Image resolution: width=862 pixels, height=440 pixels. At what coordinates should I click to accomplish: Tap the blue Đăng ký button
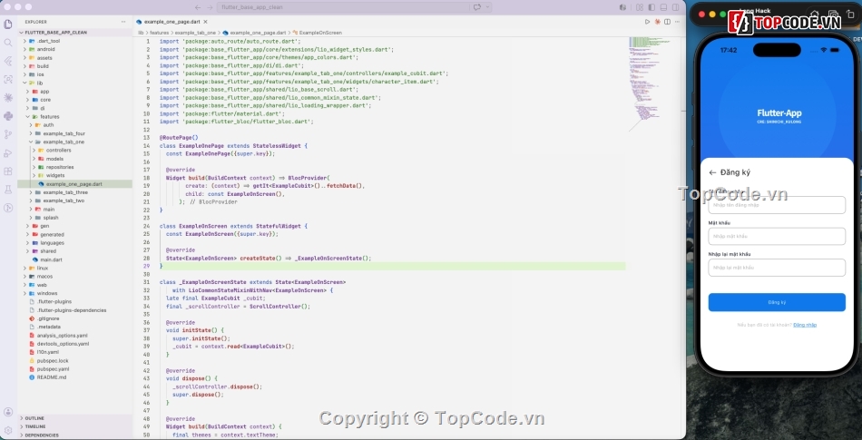pos(776,302)
